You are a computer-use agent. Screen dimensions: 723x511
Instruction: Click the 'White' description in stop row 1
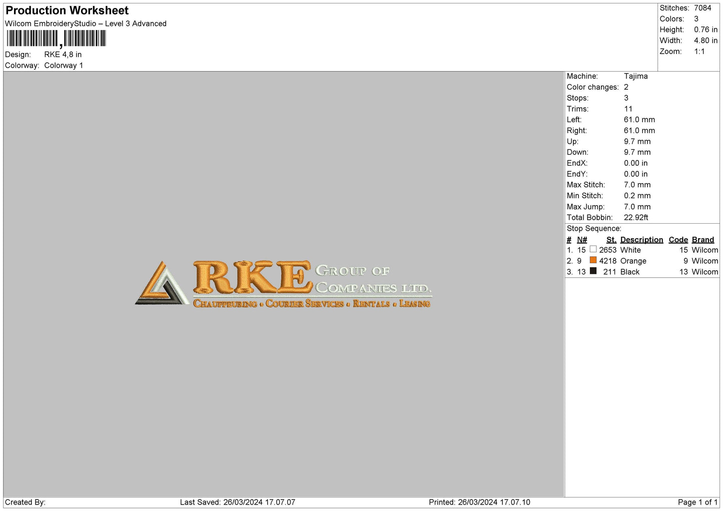[630, 250]
